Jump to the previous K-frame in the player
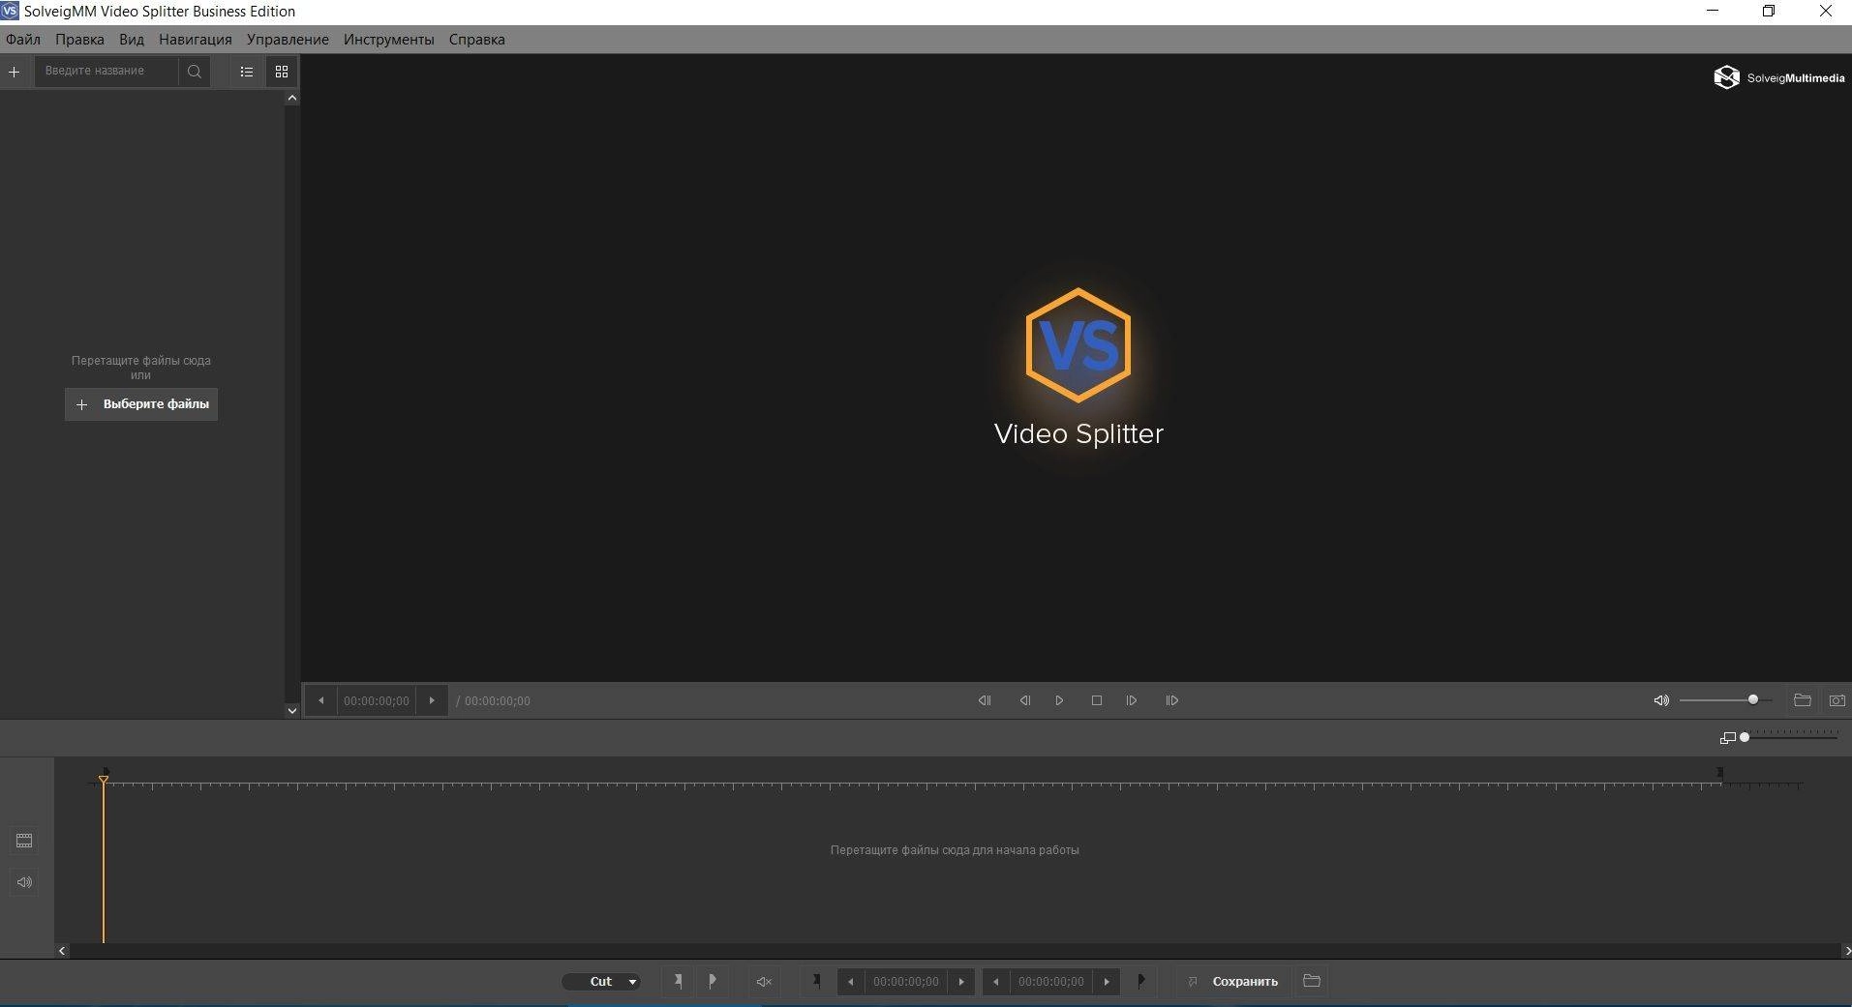Screen dimensions: 1852x1007 click(985, 700)
